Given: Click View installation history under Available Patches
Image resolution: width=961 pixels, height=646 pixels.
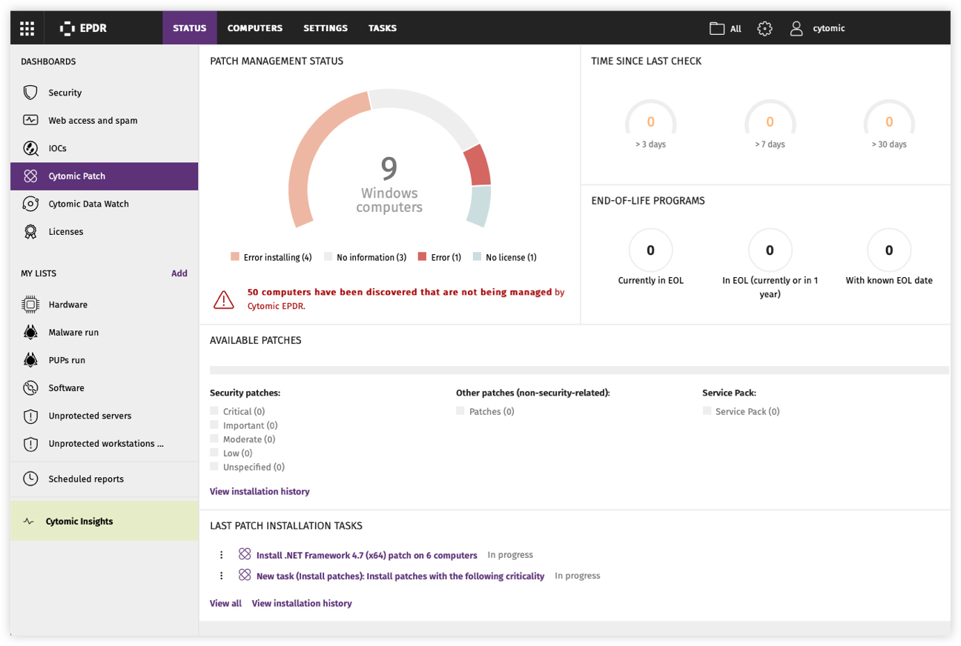Looking at the screenshot, I should 260,491.
